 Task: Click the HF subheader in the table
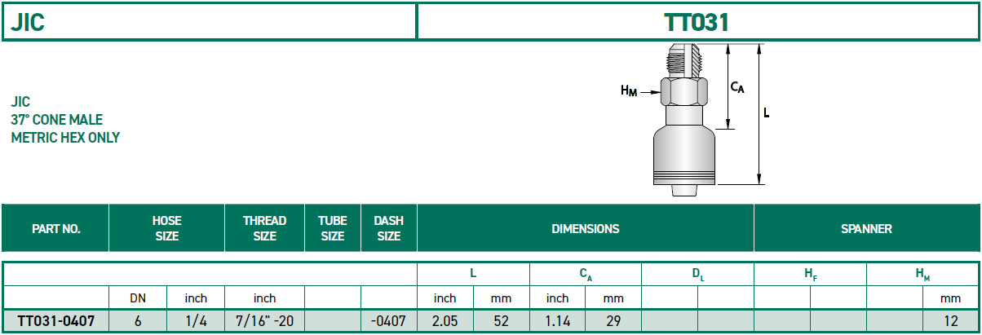click(x=810, y=275)
